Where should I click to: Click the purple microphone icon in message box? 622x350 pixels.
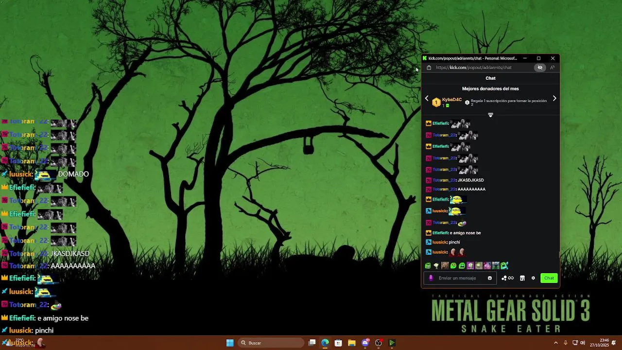pos(431,278)
